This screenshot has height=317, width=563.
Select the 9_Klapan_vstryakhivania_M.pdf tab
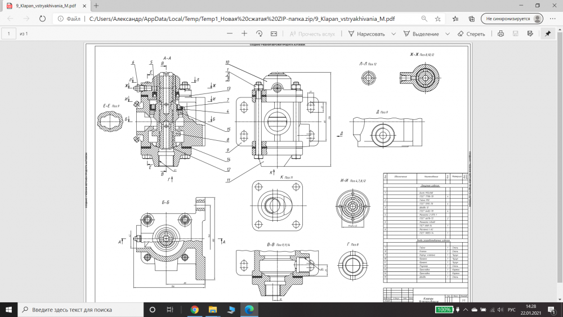(x=45, y=5)
